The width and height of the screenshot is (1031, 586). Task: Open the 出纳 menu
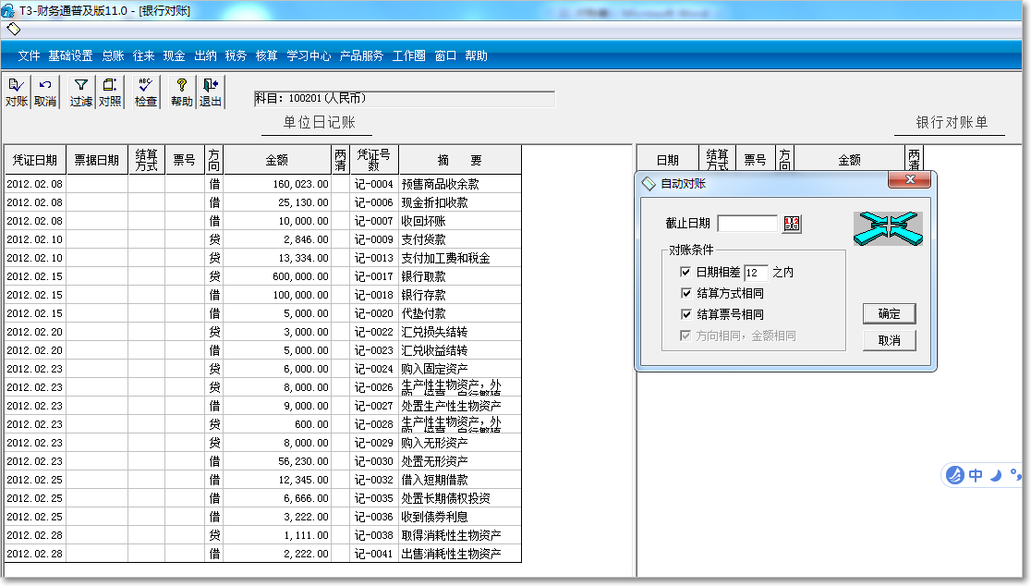(205, 55)
